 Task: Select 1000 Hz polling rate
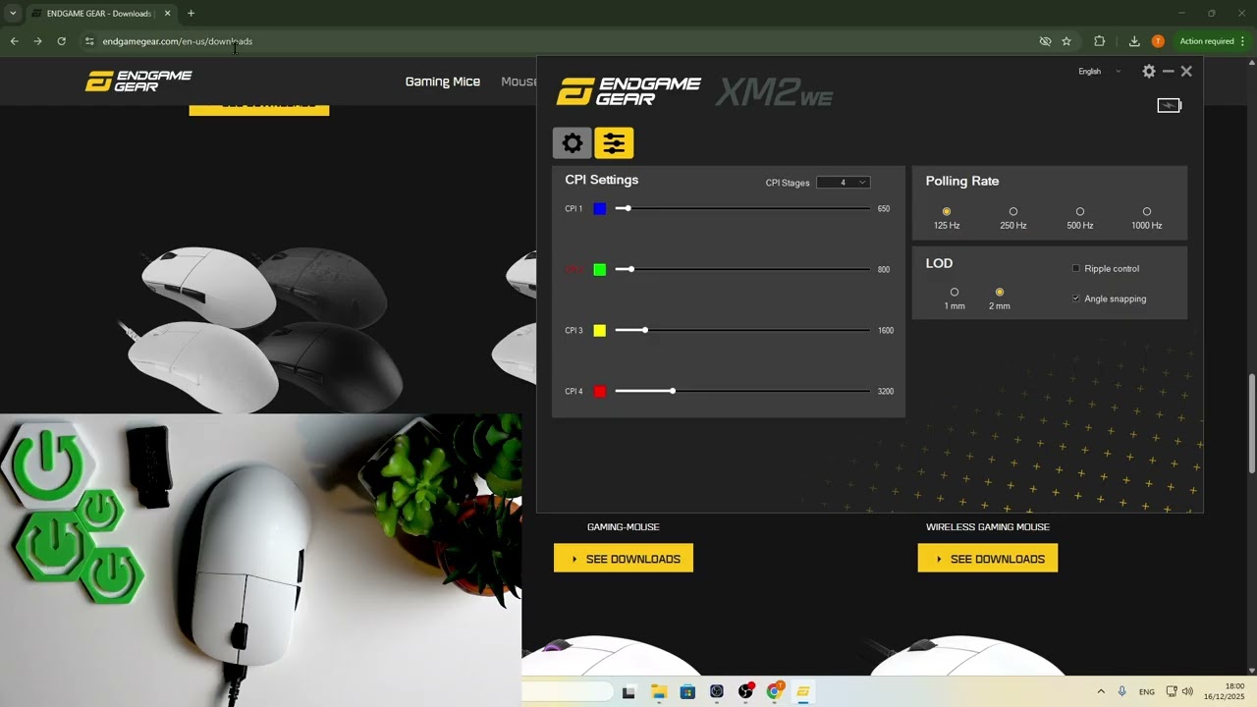coord(1147,211)
